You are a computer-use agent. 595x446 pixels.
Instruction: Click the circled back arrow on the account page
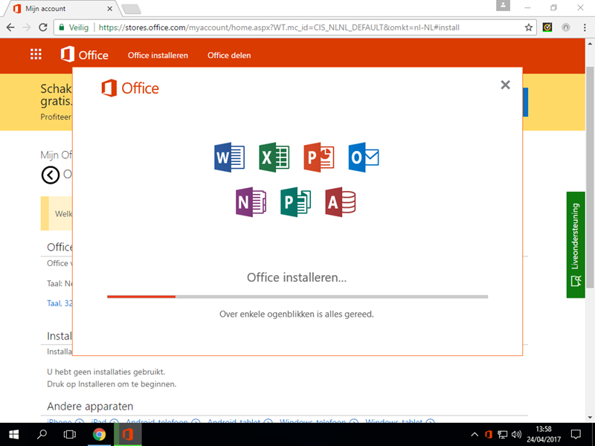pyautogui.click(x=51, y=175)
